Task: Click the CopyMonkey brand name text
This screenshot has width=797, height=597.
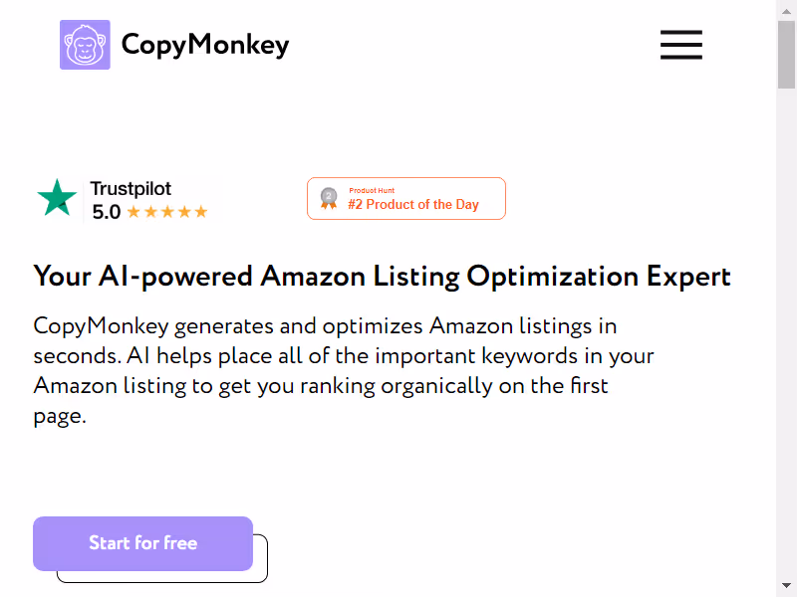Action: (204, 44)
